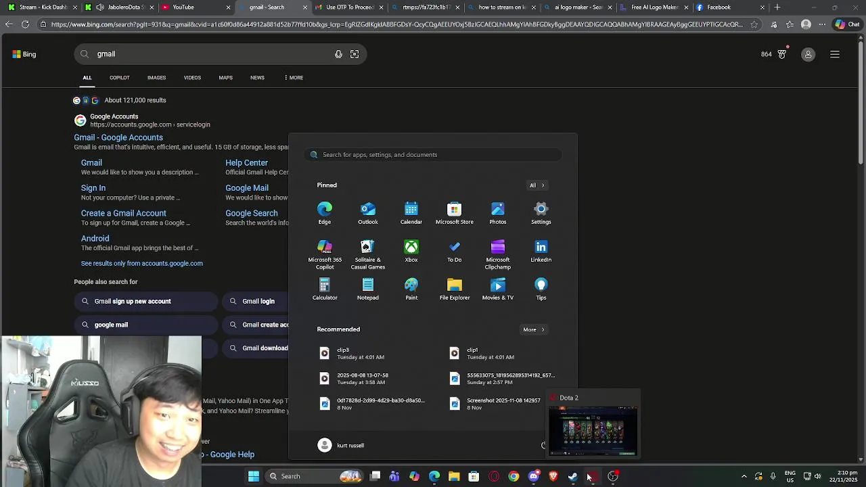Refresh the page with reload button

click(x=25, y=24)
